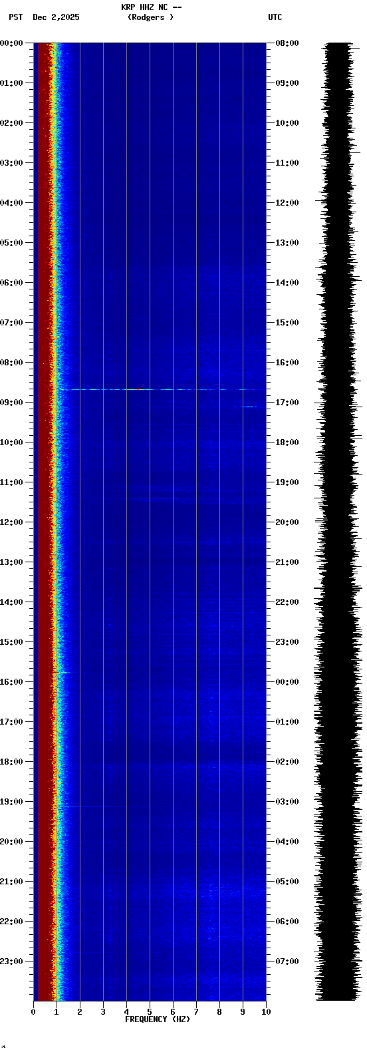Click the 'Dec 2,2025' date label
Image resolution: width=367 pixels, height=1054 pixels.
(56, 17)
